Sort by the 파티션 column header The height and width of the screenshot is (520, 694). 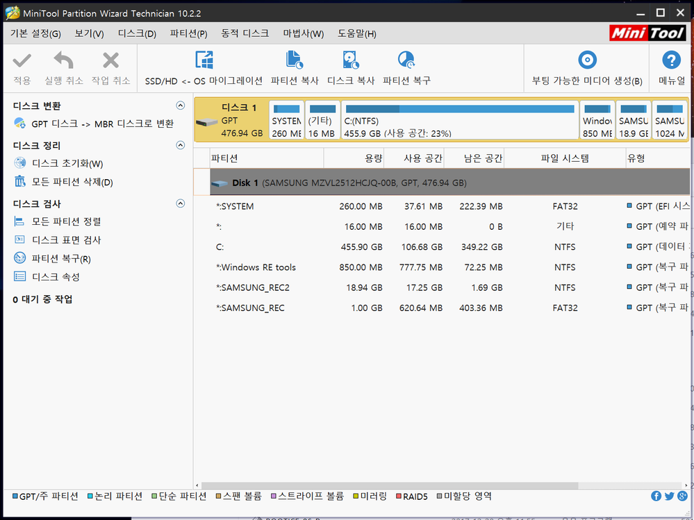pyautogui.click(x=267, y=158)
